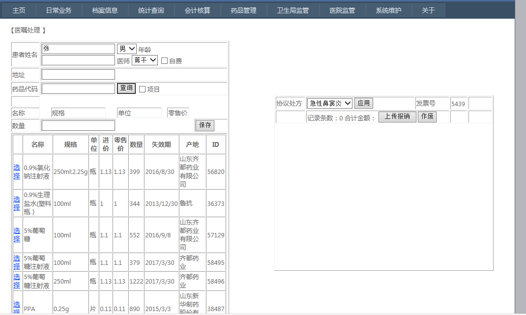
Task: Click the 统计查询 menu item
Action: pos(151,10)
